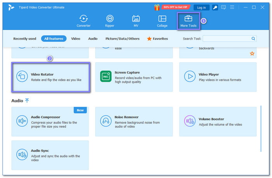Viewport: 272px width, 178px height.
Task: Click the search magnifier icon
Action: coord(253,39)
